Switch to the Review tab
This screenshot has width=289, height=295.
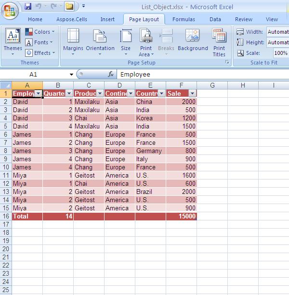244,19
